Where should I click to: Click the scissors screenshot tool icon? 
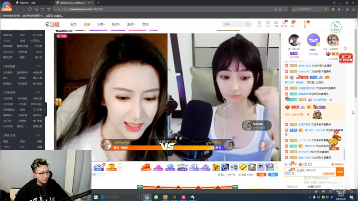(339, 9)
